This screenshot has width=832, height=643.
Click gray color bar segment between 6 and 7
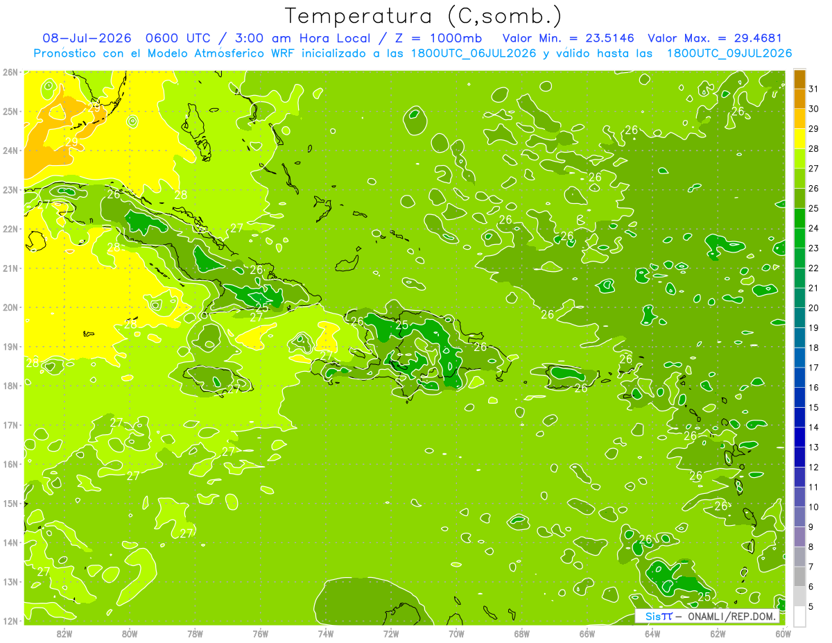799,576
